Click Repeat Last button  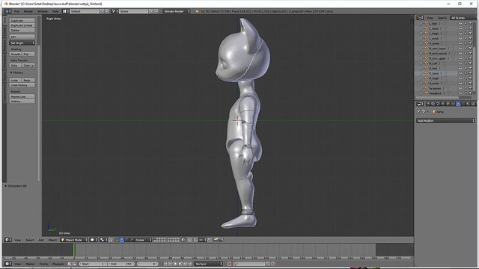click(x=22, y=96)
